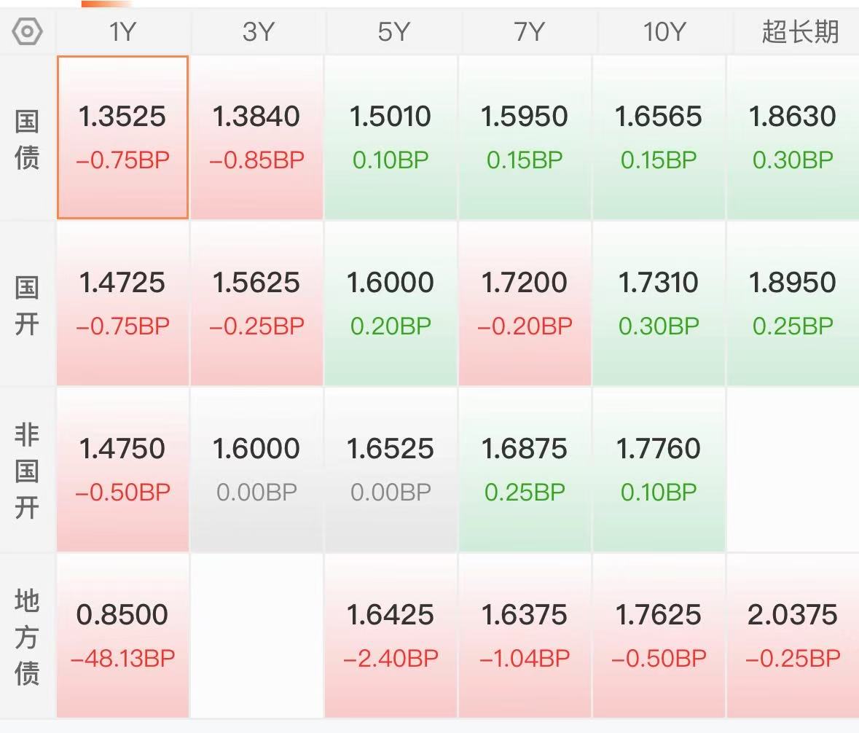The image size is (859, 733).
Task: Select 地方债 1Y cell showing 0.8500
Action: pyautogui.click(x=122, y=635)
